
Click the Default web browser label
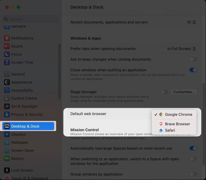coord(88,114)
